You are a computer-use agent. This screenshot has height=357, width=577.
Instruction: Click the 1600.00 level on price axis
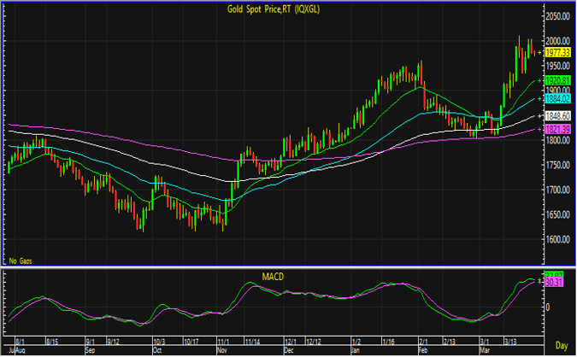coord(558,239)
